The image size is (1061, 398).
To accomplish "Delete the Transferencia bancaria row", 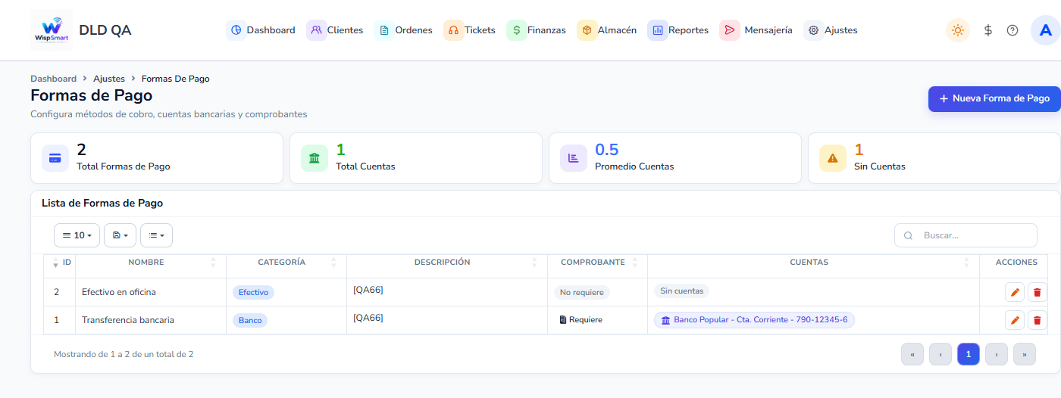I will (x=1038, y=320).
